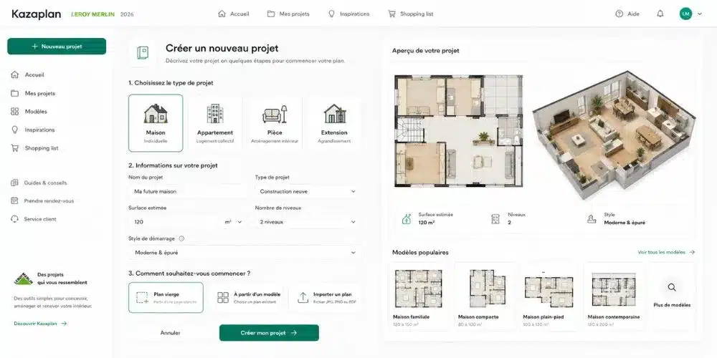Click the Guides & conseils label
717x358 pixels.
click(46, 183)
